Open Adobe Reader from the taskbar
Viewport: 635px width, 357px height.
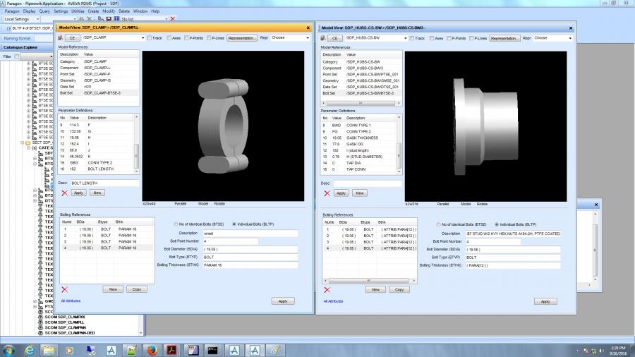pos(172,350)
